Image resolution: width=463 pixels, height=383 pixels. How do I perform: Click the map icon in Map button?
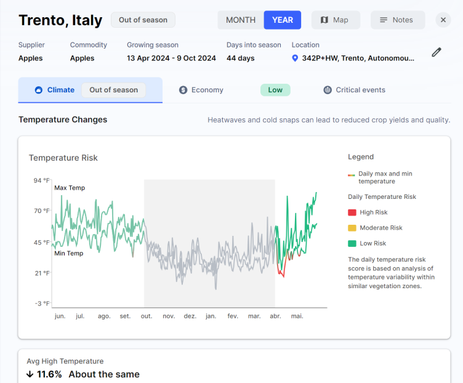pos(324,20)
